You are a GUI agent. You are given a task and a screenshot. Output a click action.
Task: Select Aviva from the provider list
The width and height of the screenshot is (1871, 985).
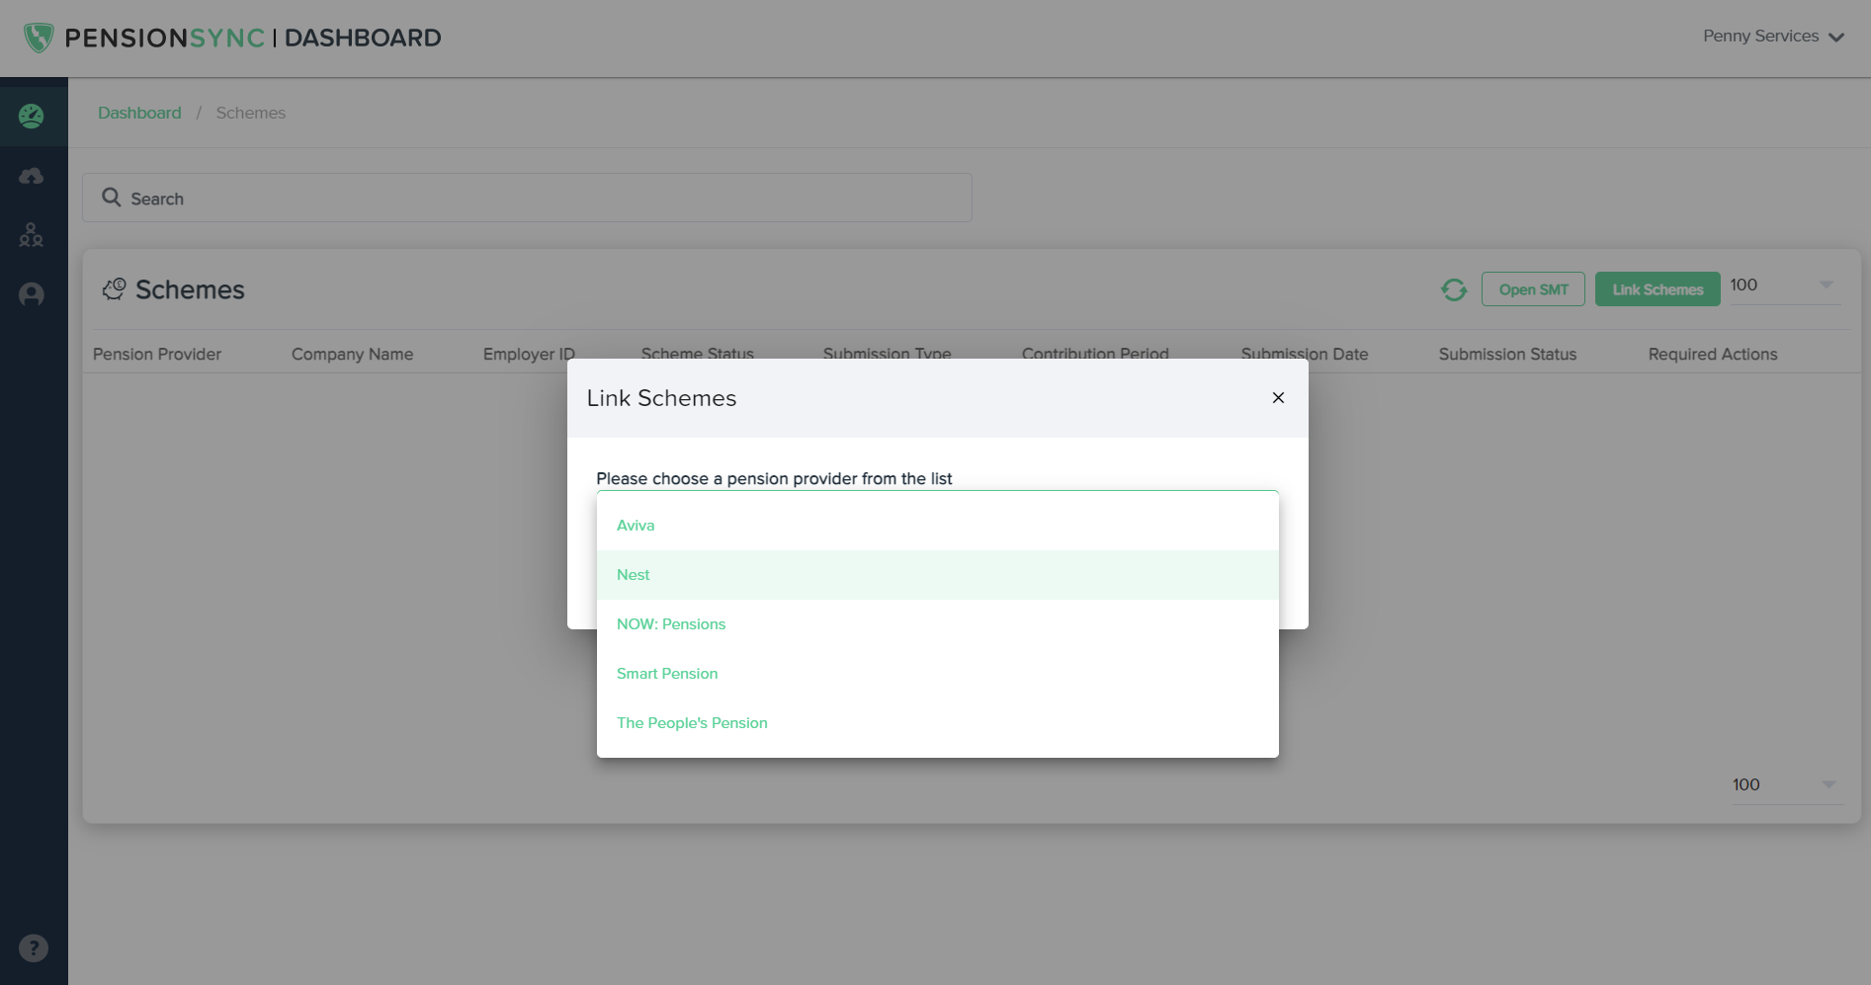(636, 526)
